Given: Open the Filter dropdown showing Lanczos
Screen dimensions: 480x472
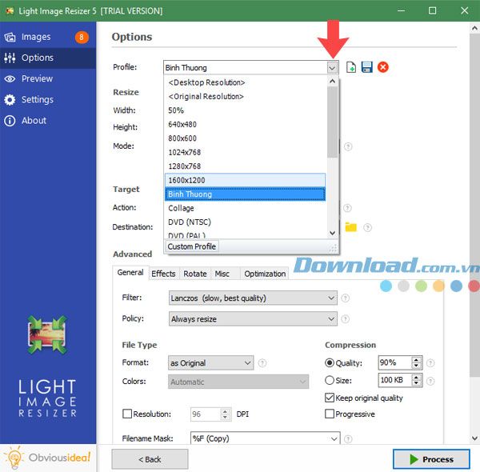Looking at the screenshot, I should 253,298.
